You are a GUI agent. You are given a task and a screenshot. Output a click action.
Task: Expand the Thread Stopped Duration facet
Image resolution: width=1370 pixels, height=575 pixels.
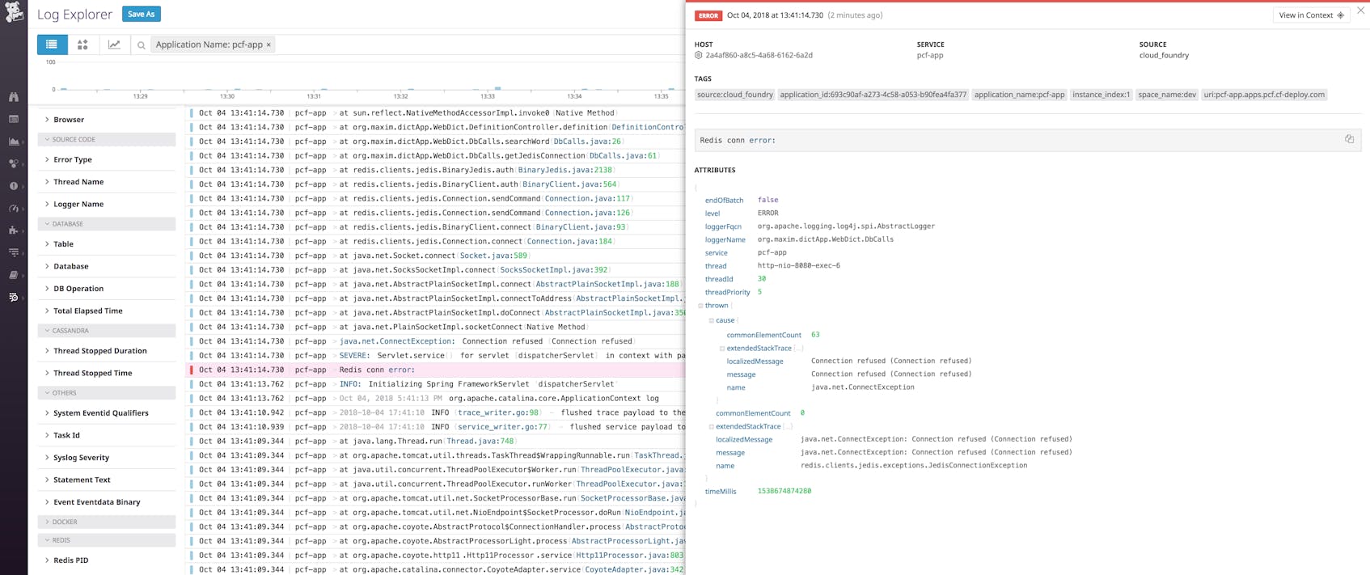point(106,351)
